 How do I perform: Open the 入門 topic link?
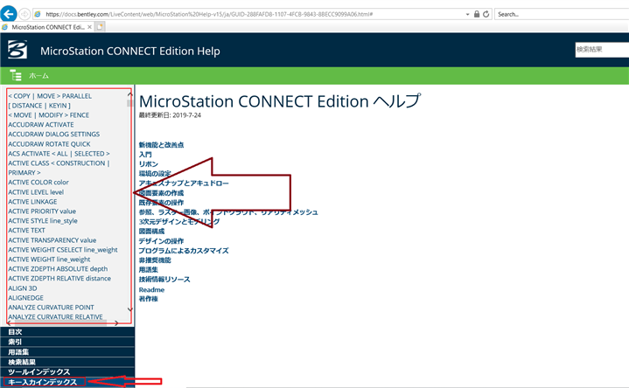point(145,155)
